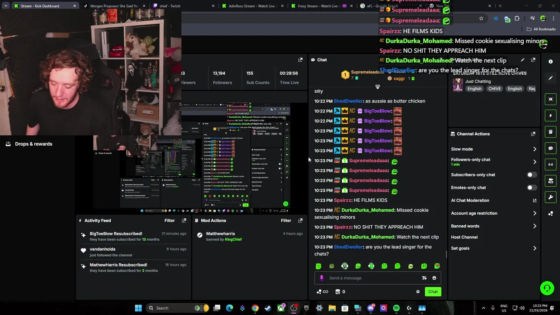Image resolution: width=560 pixels, height=315 pixels.
Task: Select the last heart-eyes emote in quick bar
Action: click(437, 266)
